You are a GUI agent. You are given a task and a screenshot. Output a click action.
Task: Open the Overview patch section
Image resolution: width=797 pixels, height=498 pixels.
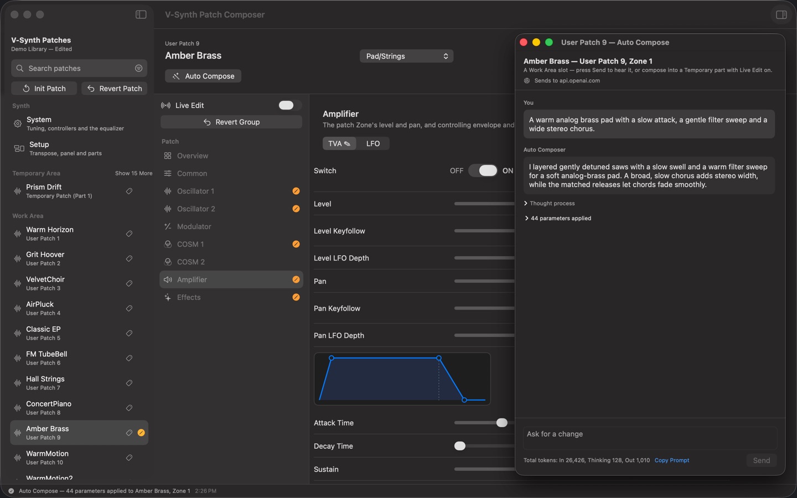[231, 156]
